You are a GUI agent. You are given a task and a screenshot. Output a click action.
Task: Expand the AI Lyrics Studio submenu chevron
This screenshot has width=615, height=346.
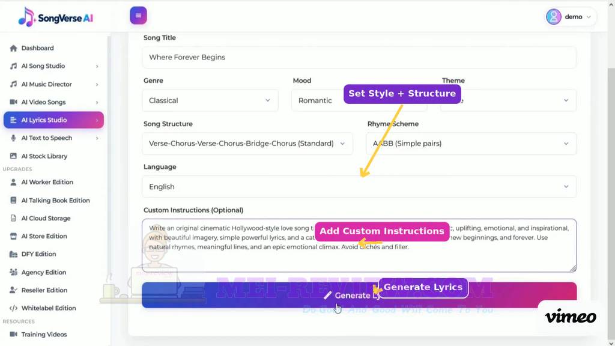97,120
